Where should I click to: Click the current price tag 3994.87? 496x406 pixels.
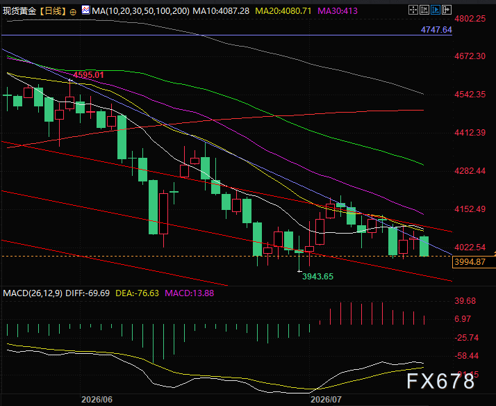coord(470,261)
